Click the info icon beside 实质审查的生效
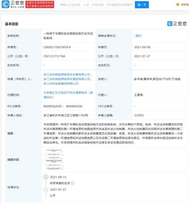Screen dimensions: 189x204 coord(73,183)
